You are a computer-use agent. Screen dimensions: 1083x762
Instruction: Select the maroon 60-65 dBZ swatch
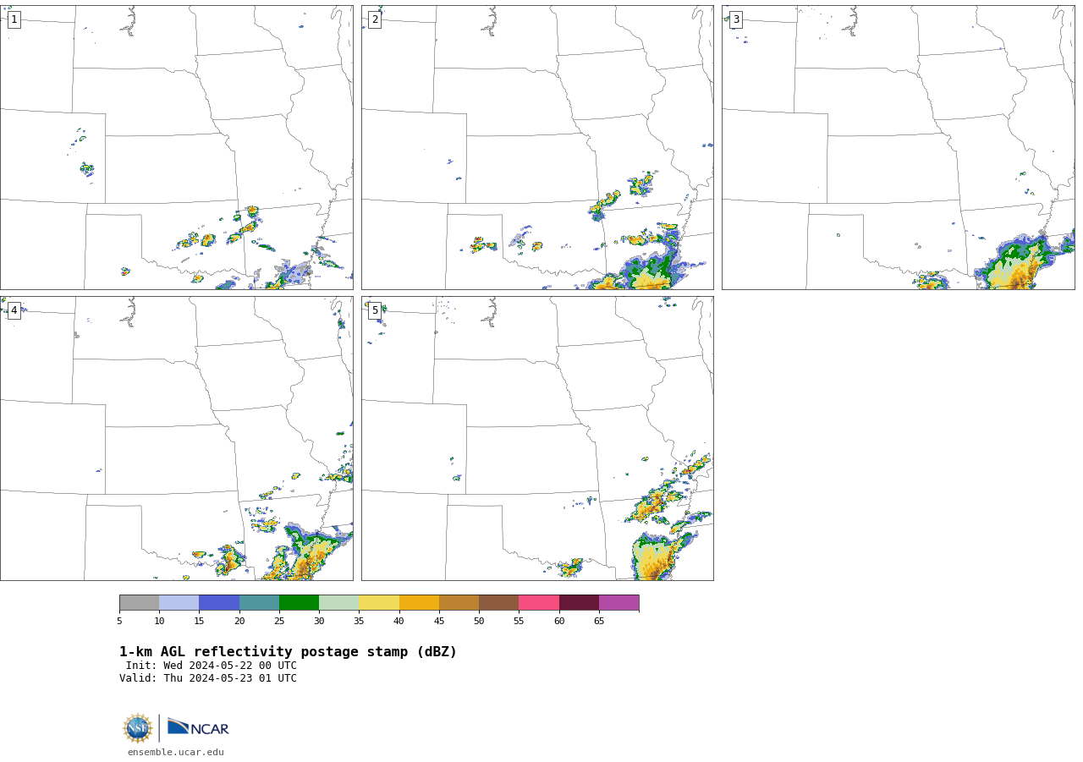[x=579, y=603]
